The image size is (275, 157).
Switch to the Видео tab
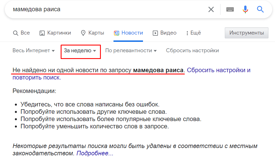point(165,33)
